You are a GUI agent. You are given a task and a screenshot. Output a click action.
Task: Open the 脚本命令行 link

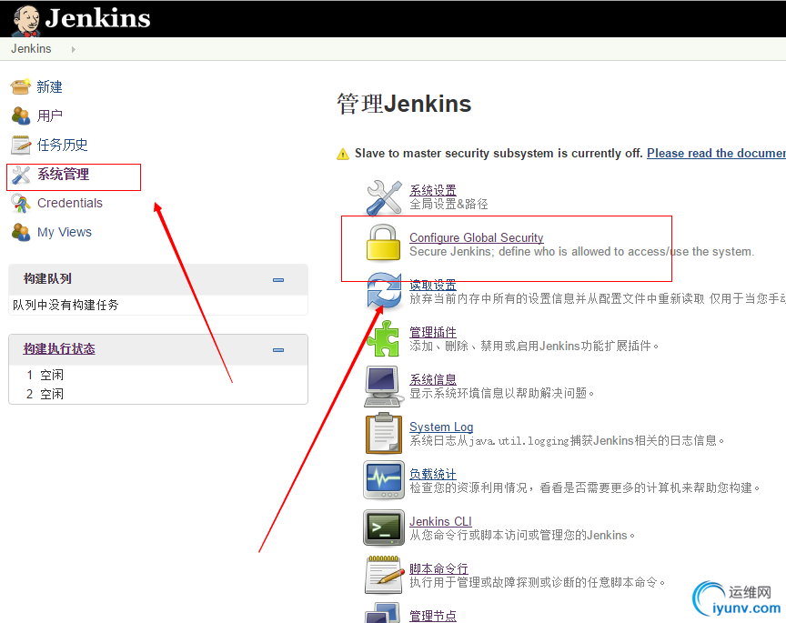pos(438,568)
